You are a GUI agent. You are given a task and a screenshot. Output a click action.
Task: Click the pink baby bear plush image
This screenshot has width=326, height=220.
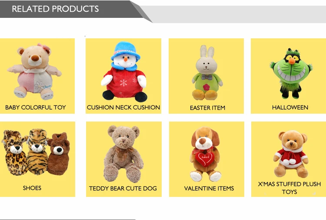click(34, 72)
